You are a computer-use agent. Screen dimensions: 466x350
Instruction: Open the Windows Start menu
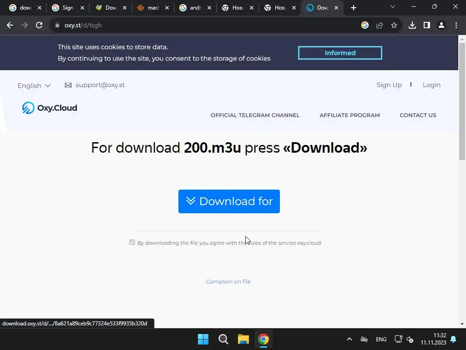[203, 339]
